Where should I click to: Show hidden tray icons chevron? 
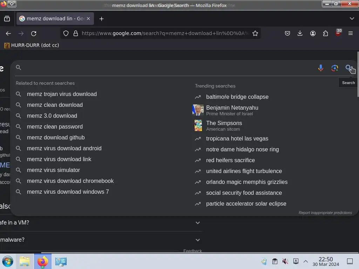point(306,261)
